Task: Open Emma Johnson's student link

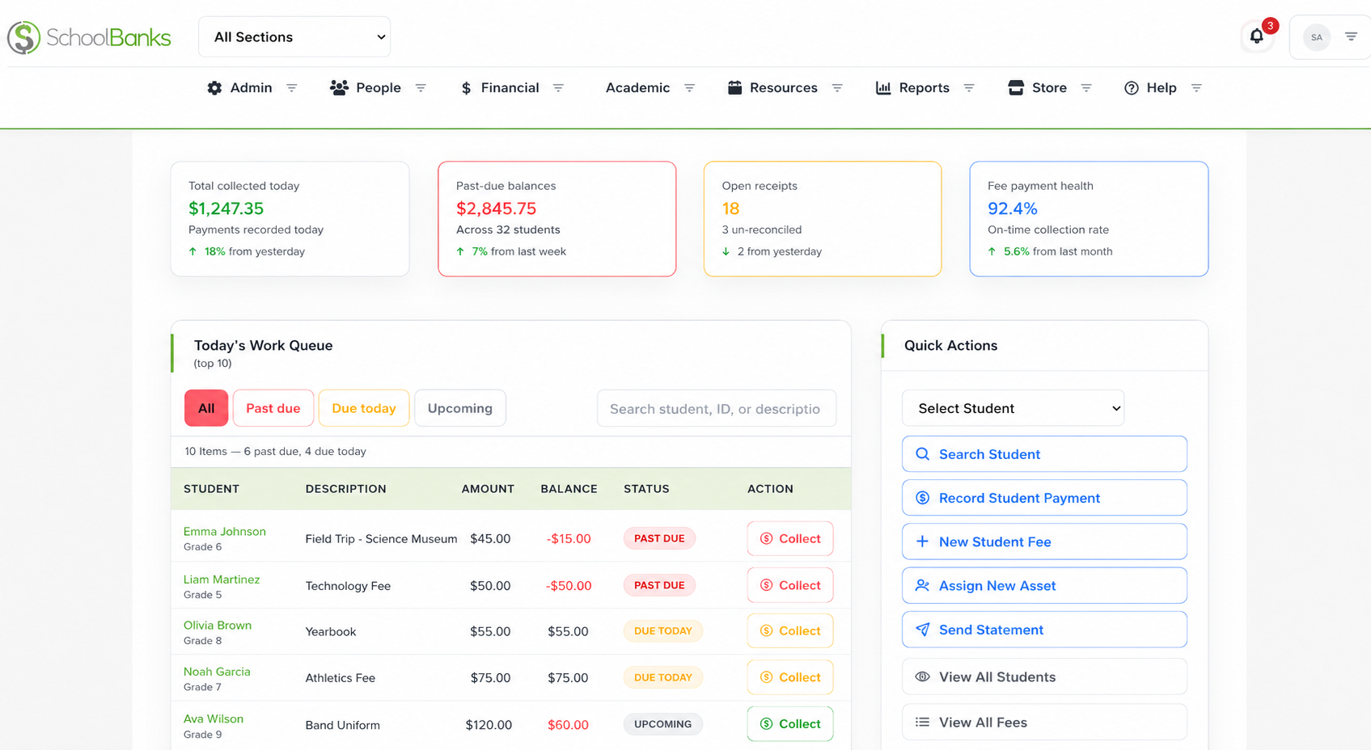Action: point(224,531)
